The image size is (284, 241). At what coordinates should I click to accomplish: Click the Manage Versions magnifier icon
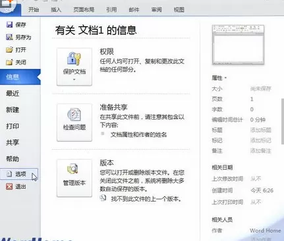coord(72,169)
